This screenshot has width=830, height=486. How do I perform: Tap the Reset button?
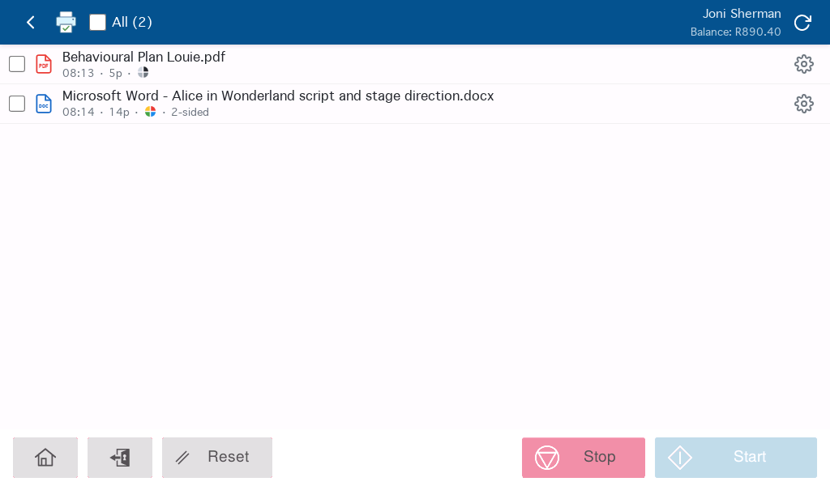pyautogui.click(x=217, y=458)
